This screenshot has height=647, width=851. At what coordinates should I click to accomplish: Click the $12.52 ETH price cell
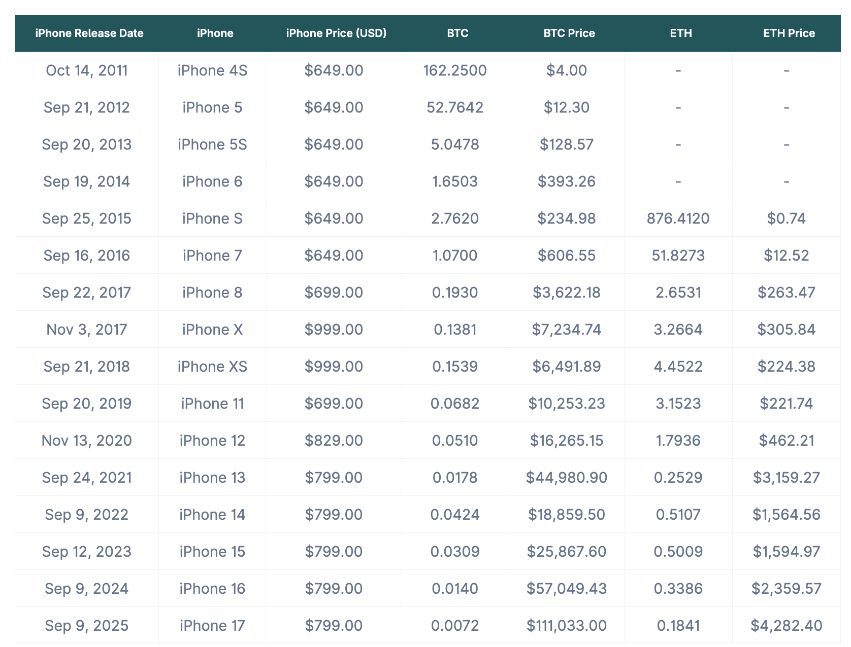pyautogui.click(x=787, y=256)
